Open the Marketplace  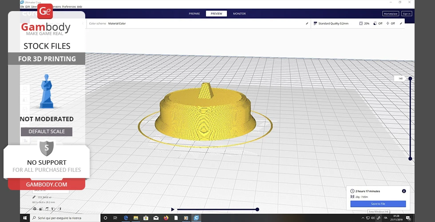pos(391,14)
